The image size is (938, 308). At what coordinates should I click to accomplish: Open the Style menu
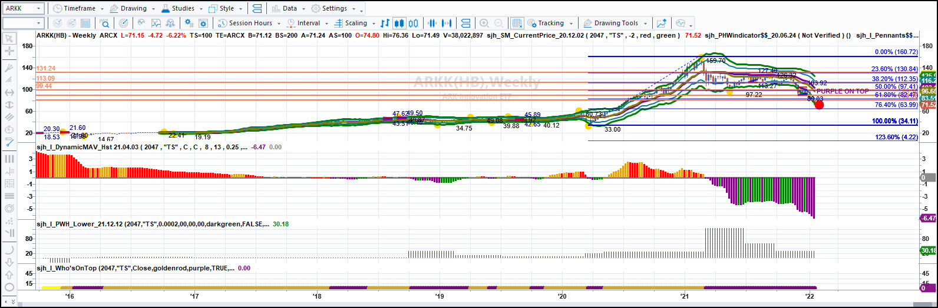click(x=223, y=9)
